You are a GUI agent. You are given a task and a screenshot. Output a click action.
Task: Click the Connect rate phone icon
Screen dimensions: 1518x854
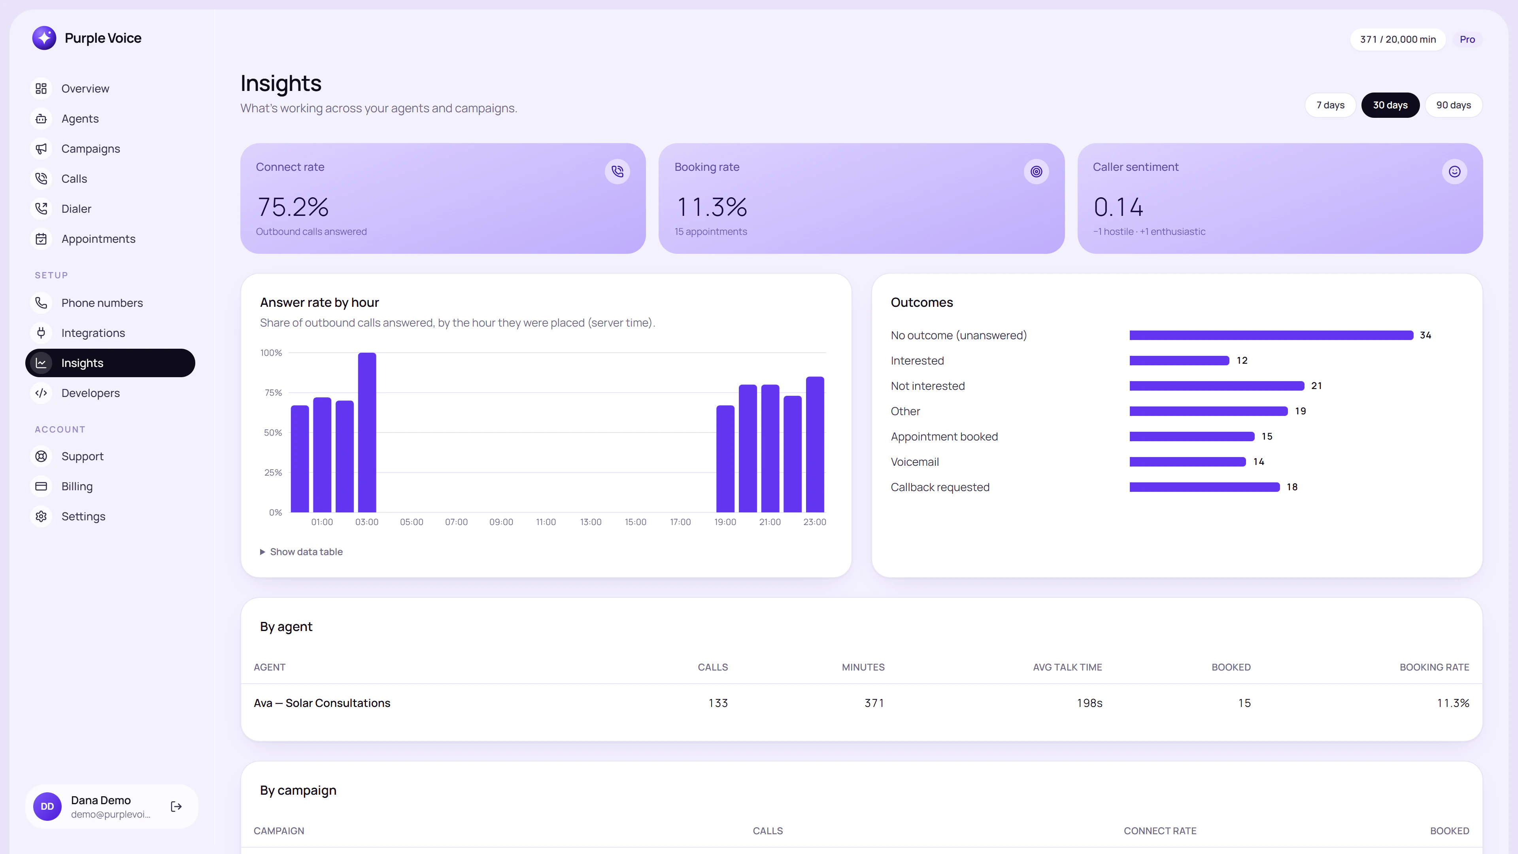[617, 172]
